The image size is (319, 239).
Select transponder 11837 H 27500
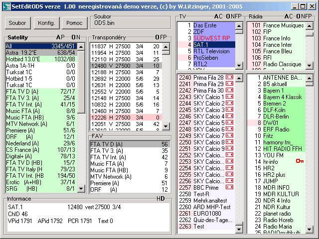[126, 46]
